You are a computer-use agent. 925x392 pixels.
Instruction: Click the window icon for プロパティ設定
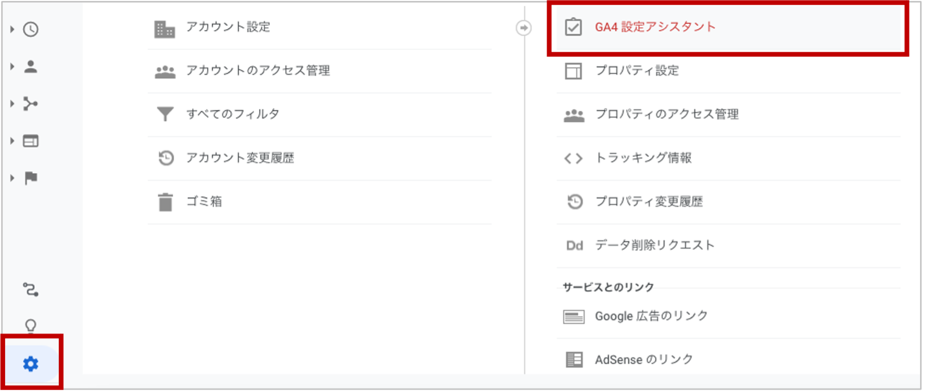(573, 71)
